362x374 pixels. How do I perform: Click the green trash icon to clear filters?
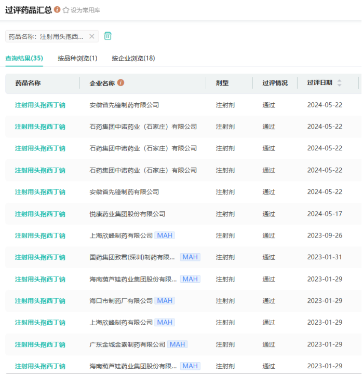(x=108, y=36)
